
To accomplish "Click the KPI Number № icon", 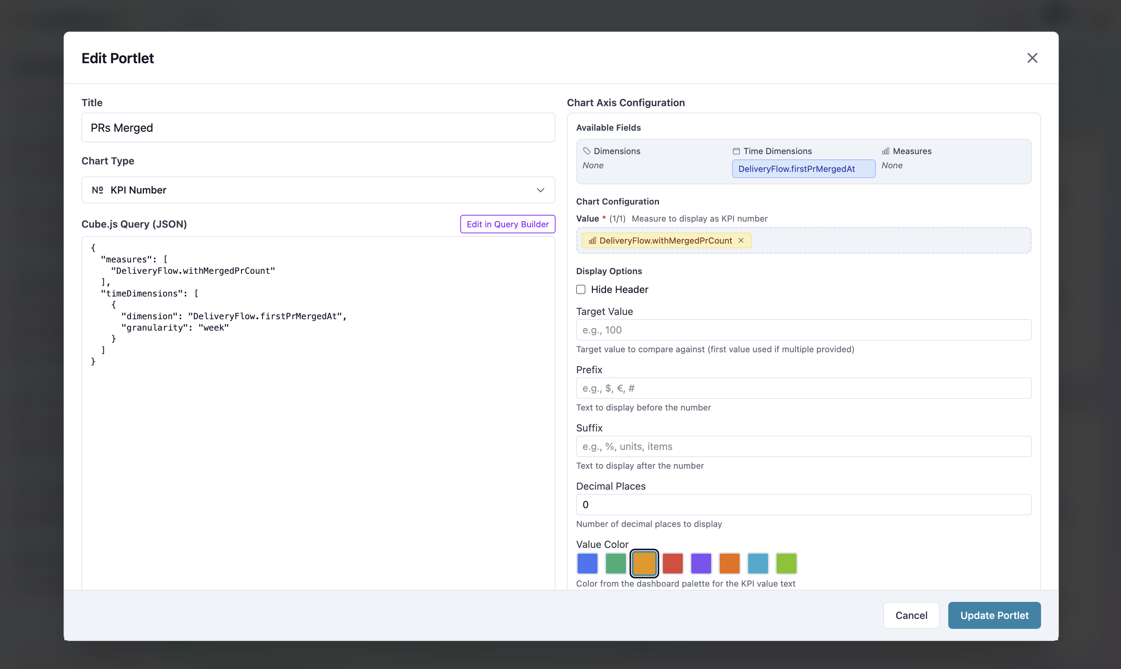I will [97, 190].
